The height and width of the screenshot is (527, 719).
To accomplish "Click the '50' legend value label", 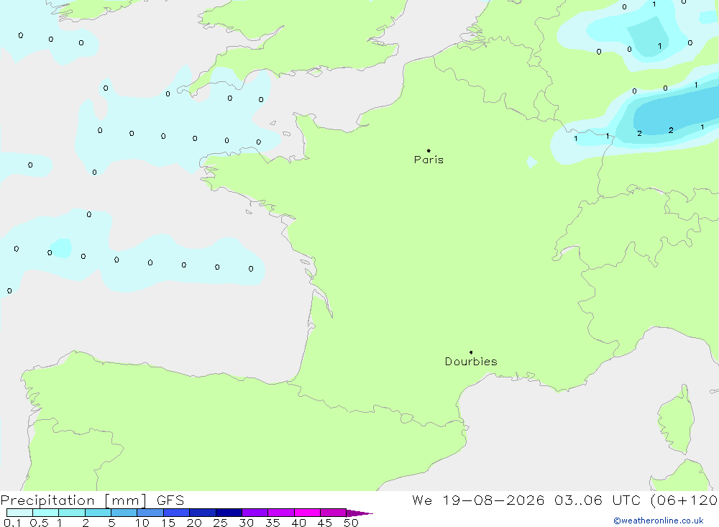I will point(351,523).
